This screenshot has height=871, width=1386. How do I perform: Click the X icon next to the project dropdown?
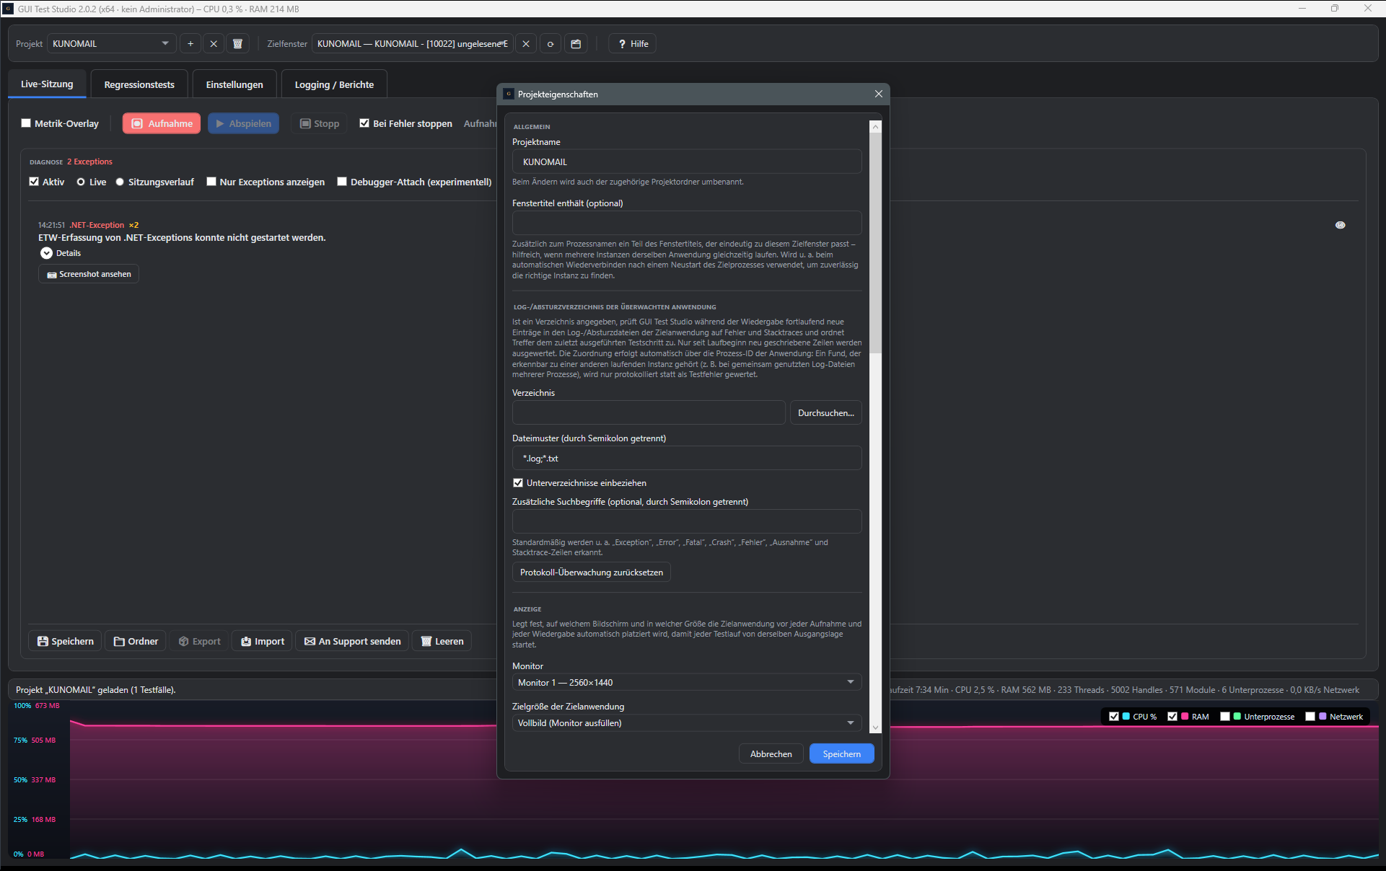coord(214,44)
